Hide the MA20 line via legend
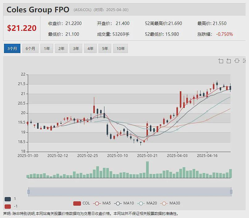Image resolution: width=249 pixels, height=218 pixels. [147, 203]
